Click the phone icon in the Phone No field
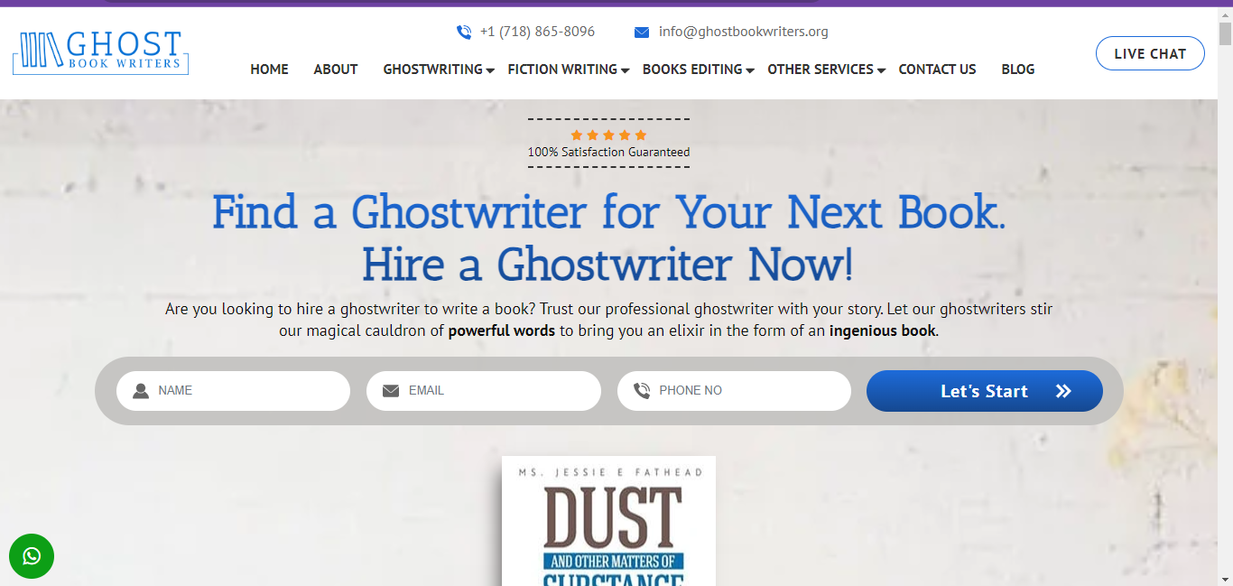Viewport: 1233px width, 586px height. (x=642, y=391)
